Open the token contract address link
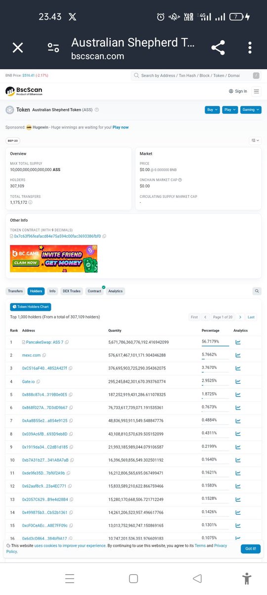Viewport: 267px width, 595px height. pos(57,237)
